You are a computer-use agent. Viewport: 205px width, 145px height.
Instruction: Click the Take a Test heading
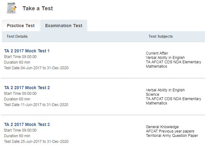38,8
